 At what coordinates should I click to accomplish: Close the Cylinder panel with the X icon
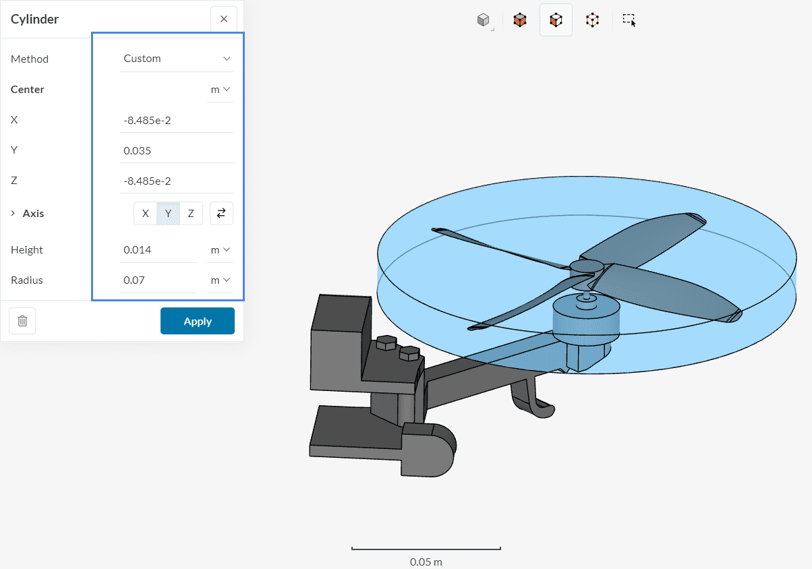click(x=223, y=19)
